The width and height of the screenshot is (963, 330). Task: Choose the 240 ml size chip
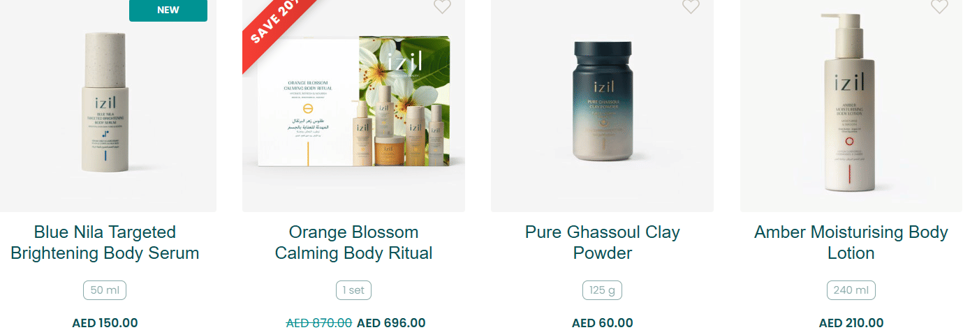851,290
